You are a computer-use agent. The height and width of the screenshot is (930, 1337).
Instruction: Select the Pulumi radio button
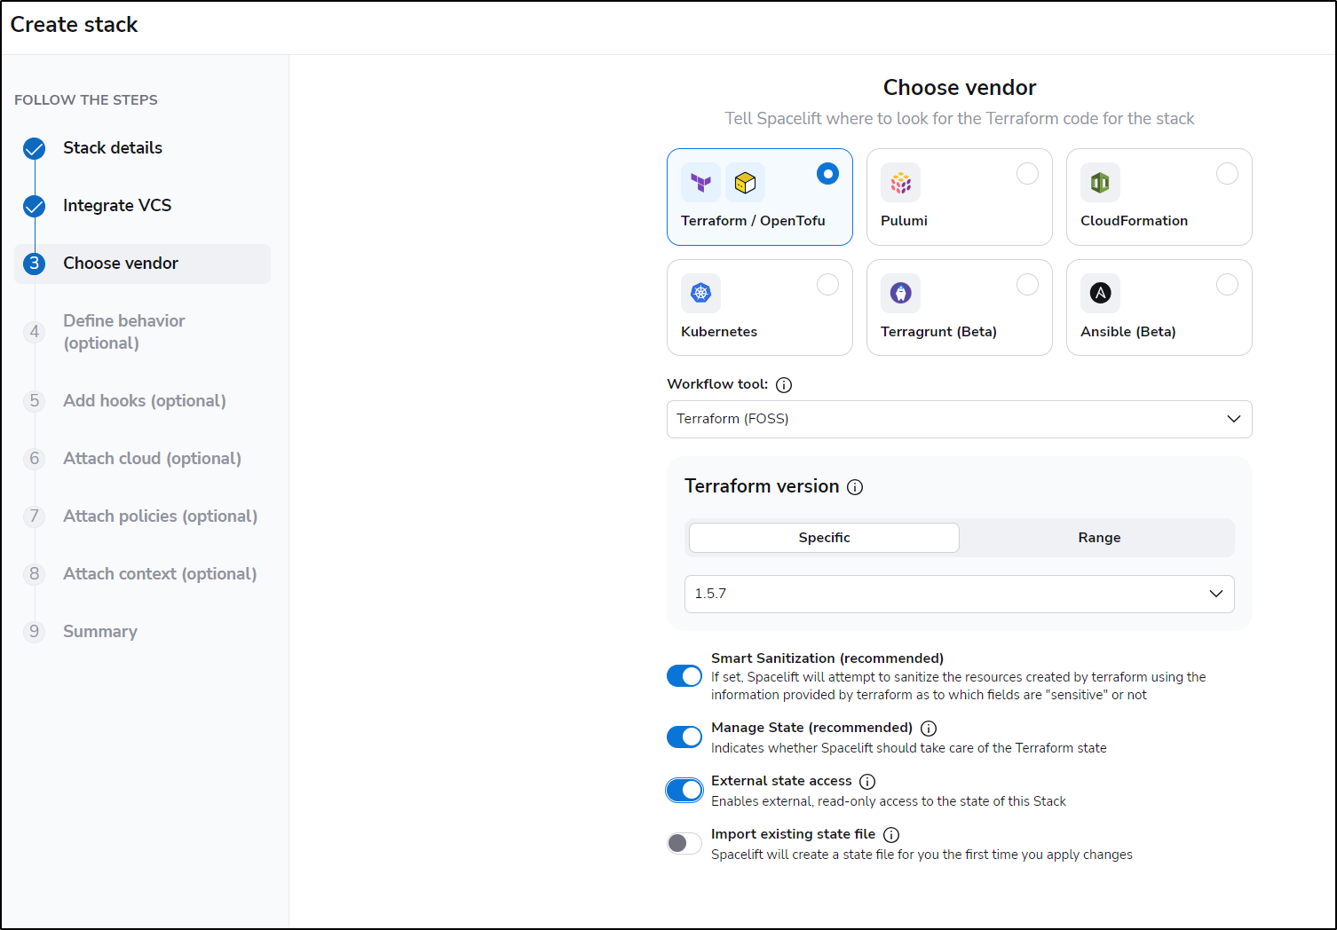click(x=1027, y=174)
